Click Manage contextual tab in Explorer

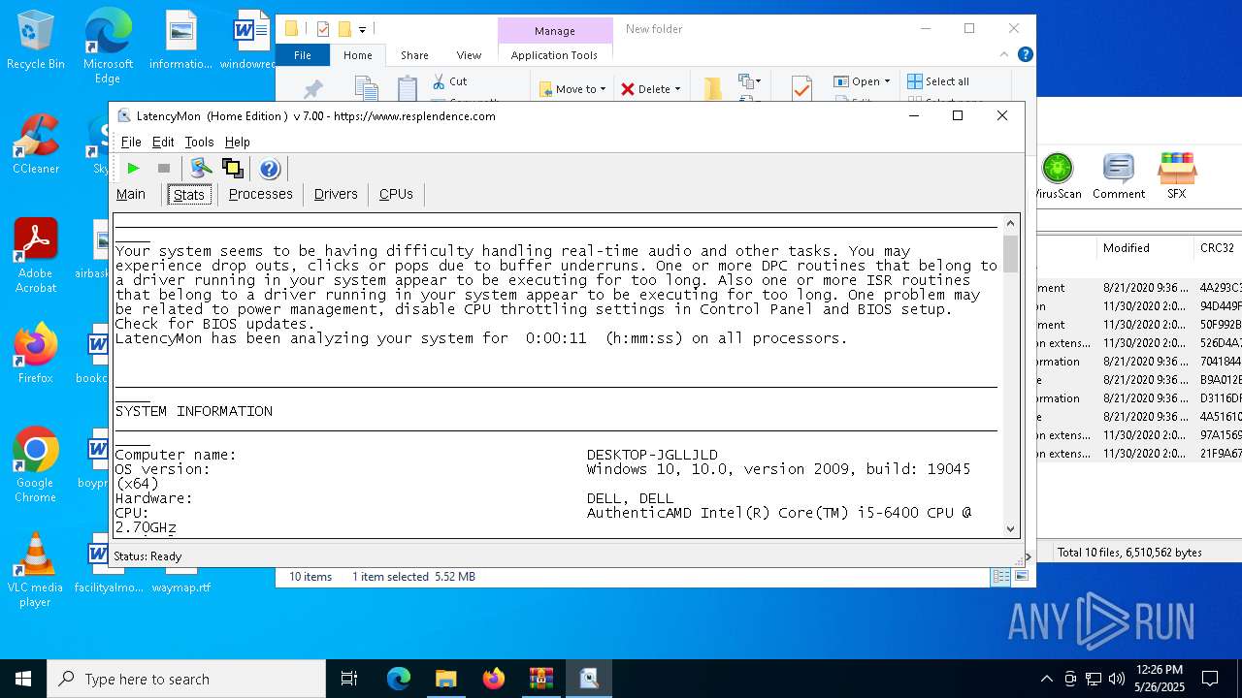[555, 30]
